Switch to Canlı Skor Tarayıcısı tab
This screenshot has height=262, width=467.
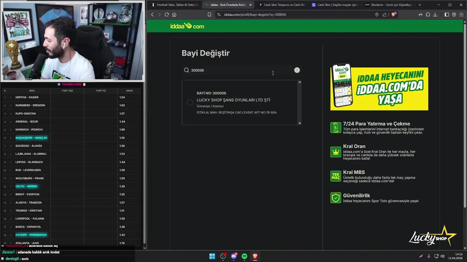[x=281, y=5]
